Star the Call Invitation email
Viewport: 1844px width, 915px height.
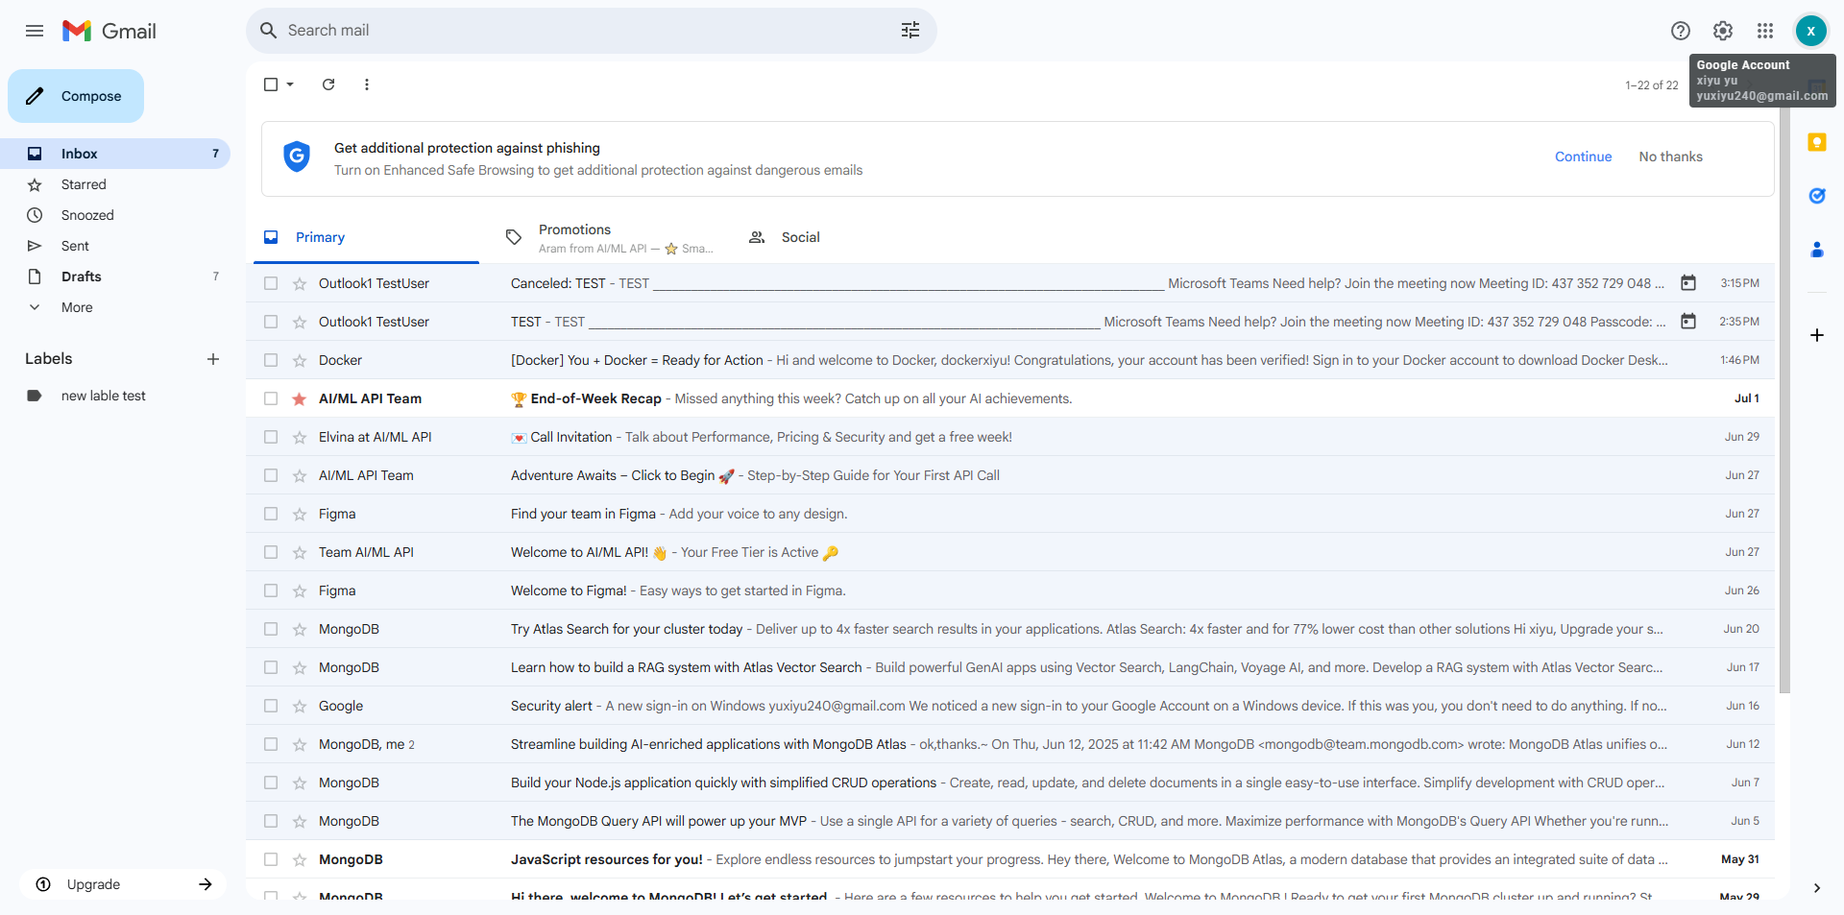point(300,437)
